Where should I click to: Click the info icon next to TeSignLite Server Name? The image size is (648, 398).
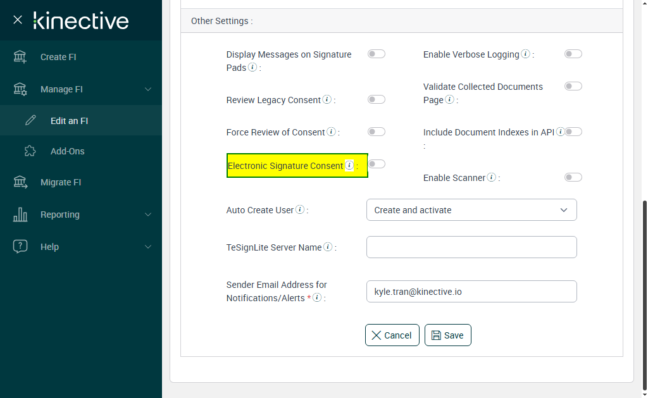pyautogui.click(x=328, y=247)
